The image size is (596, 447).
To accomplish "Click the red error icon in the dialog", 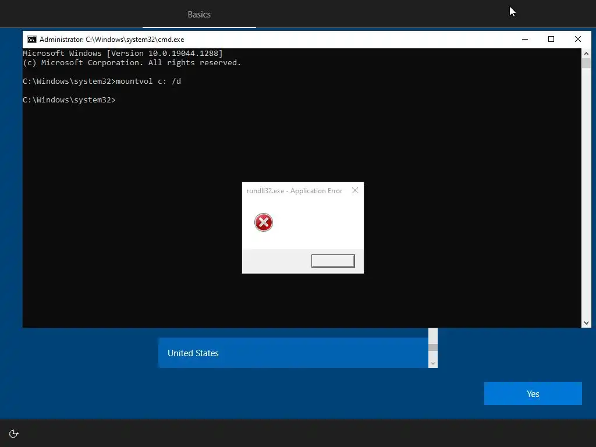I will pos(264,222).
